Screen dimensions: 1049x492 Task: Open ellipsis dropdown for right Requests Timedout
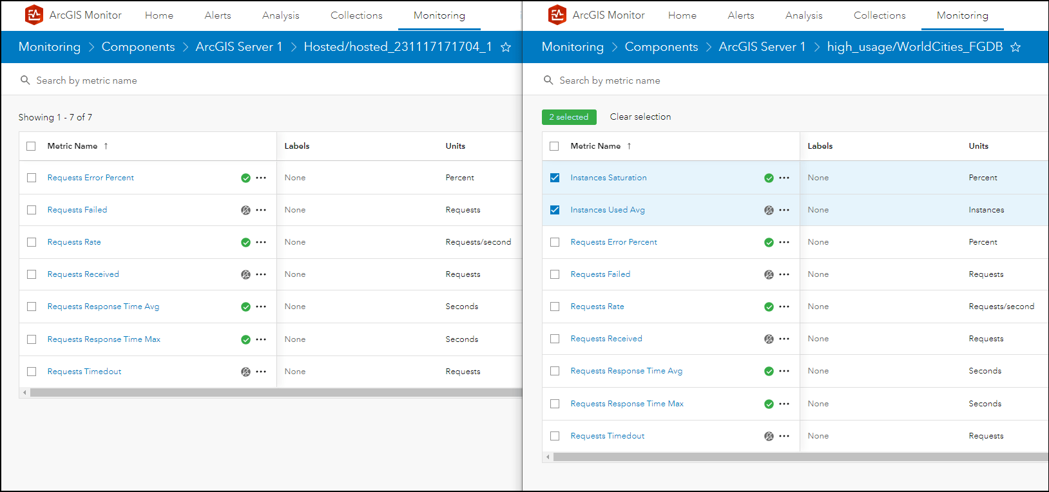(x=784, y=436)
